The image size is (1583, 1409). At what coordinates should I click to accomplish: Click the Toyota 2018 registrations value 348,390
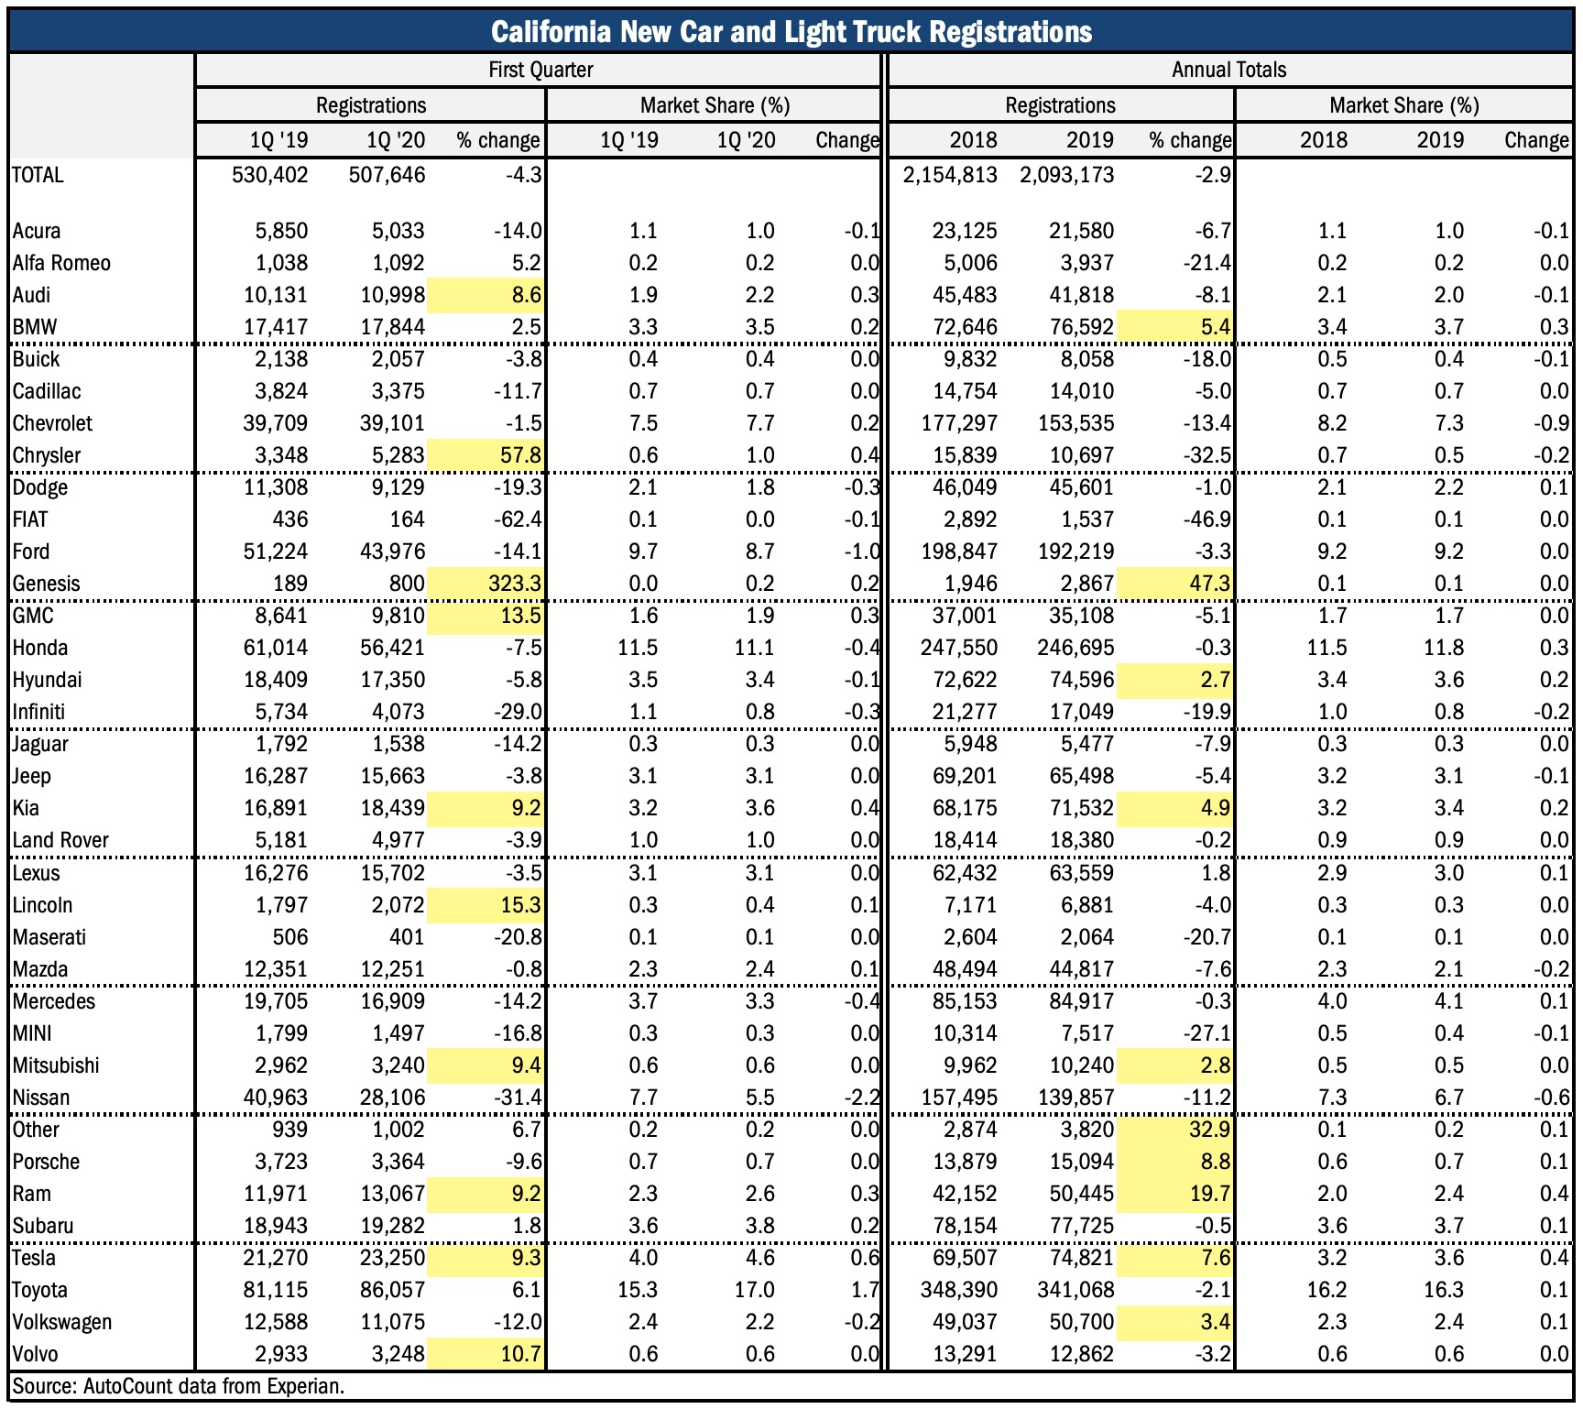(x=958, y=1290)
